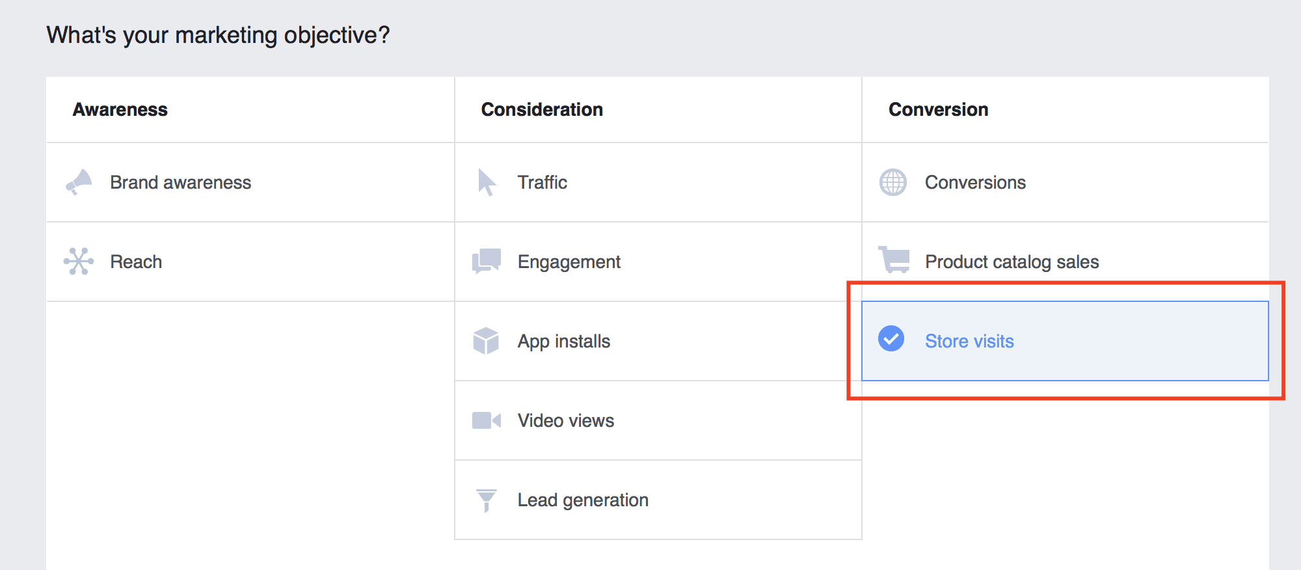This screenshot has width=1301, height=570.
Task: Choose the Product catalog sales label
Action: (x=1012, y=262)
